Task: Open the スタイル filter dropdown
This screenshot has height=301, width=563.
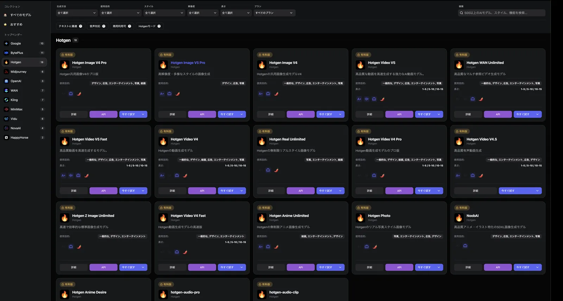Action: 164,13
